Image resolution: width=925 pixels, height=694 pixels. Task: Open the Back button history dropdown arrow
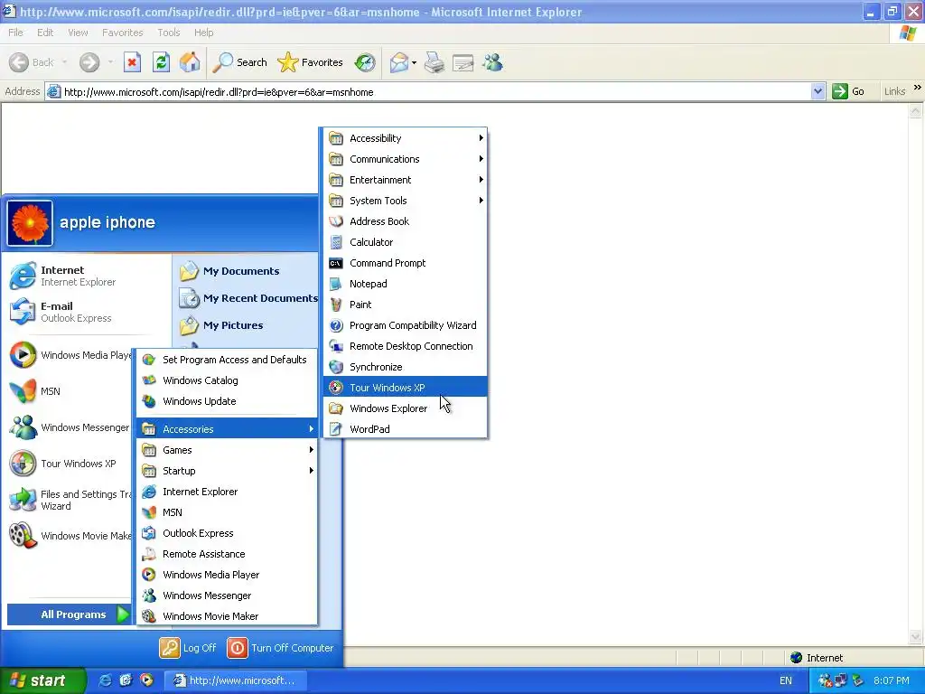(x=64, y=62)
